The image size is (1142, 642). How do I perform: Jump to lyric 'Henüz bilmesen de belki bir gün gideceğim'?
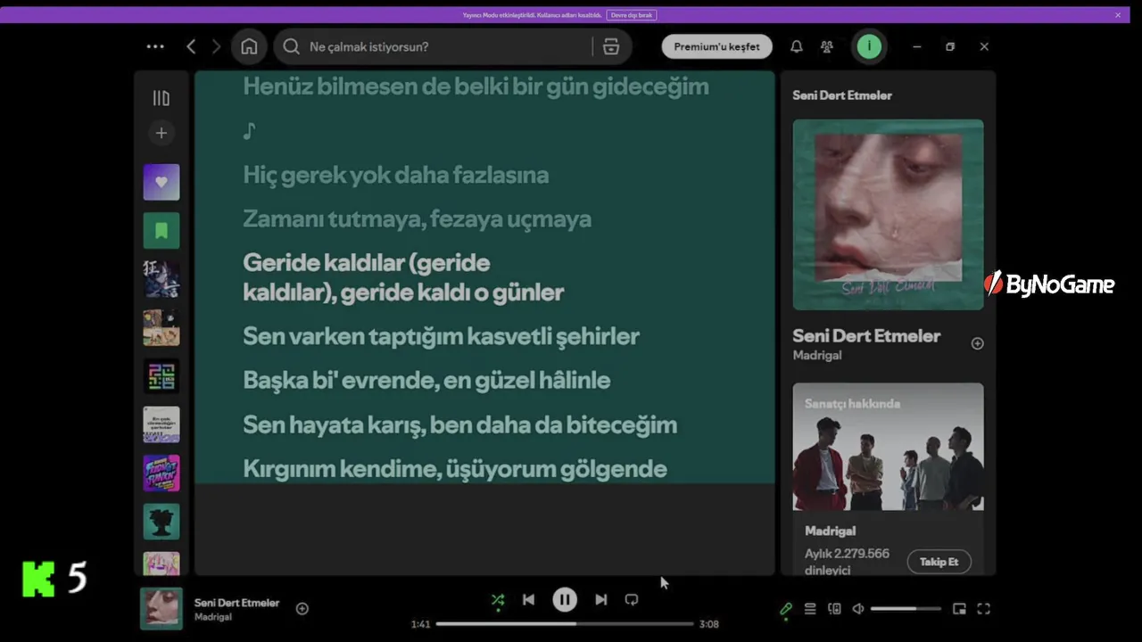pos(476,86)
